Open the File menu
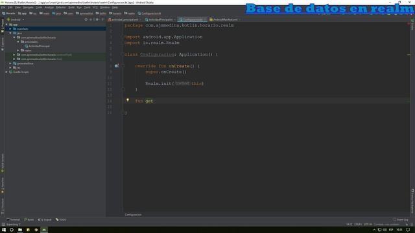Image resolution: width=415 pixels, height=233 pixels. 3,7
